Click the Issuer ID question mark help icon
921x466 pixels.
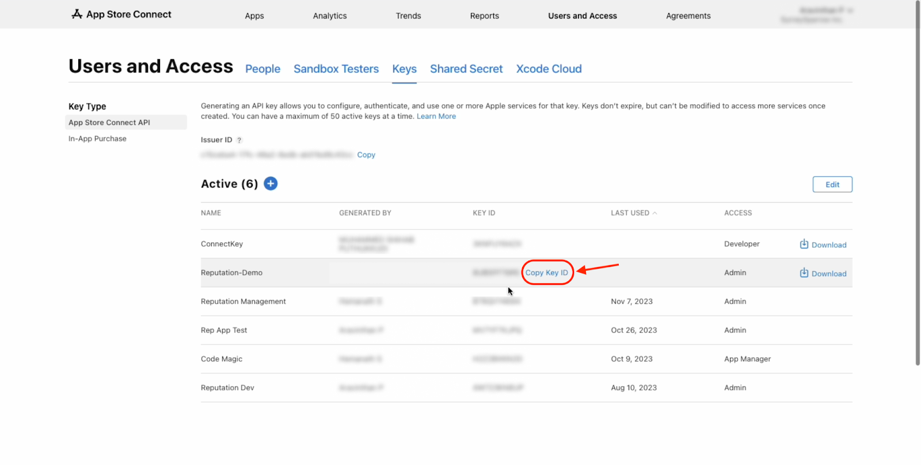coord(239,140)
